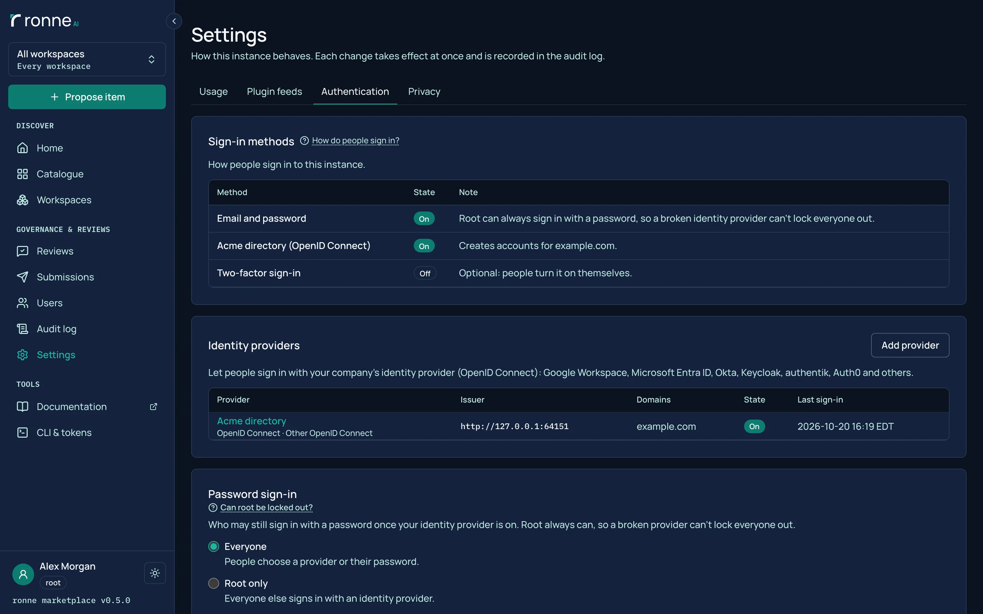Viewport: 983px width, 614px height.
Task: Click On badge for Acme directory (OpenID Connect)
Action: (424, 246)
